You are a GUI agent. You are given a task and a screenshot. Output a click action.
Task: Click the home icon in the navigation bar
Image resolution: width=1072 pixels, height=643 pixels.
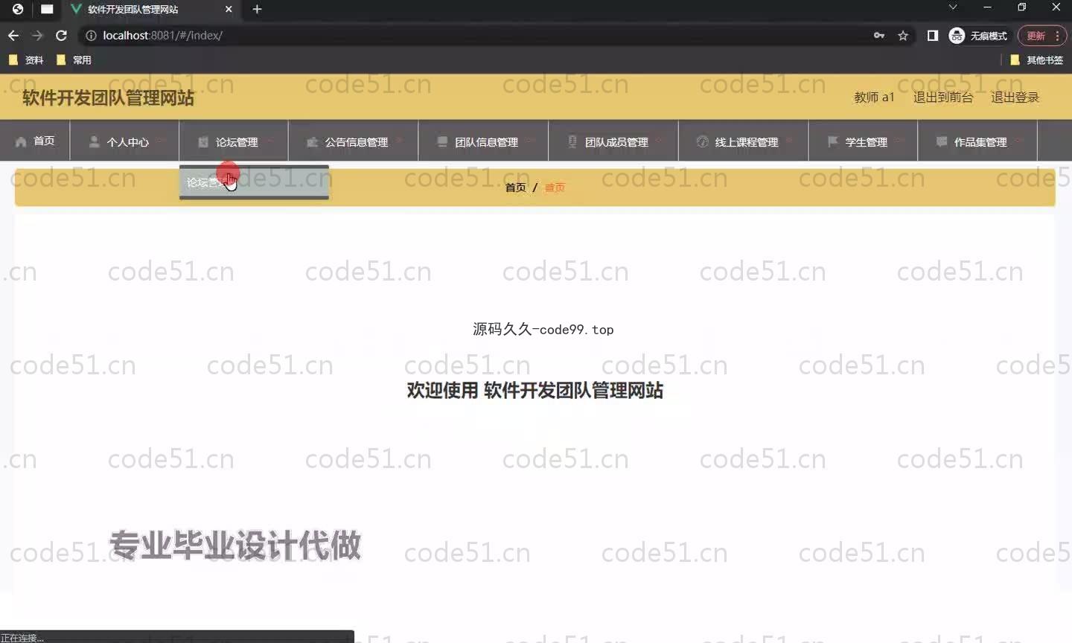pos(21,141)
